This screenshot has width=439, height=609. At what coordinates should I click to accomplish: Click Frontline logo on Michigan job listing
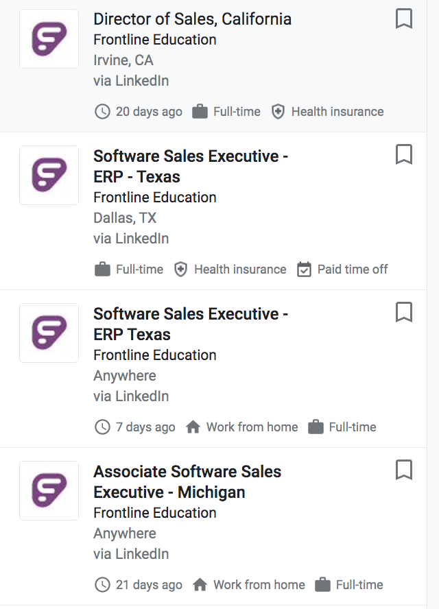pyautogui.click(x=49, y=490)
